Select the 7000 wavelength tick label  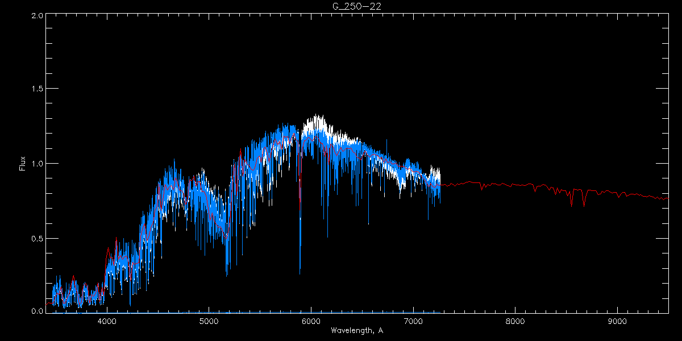coord(413,321)
